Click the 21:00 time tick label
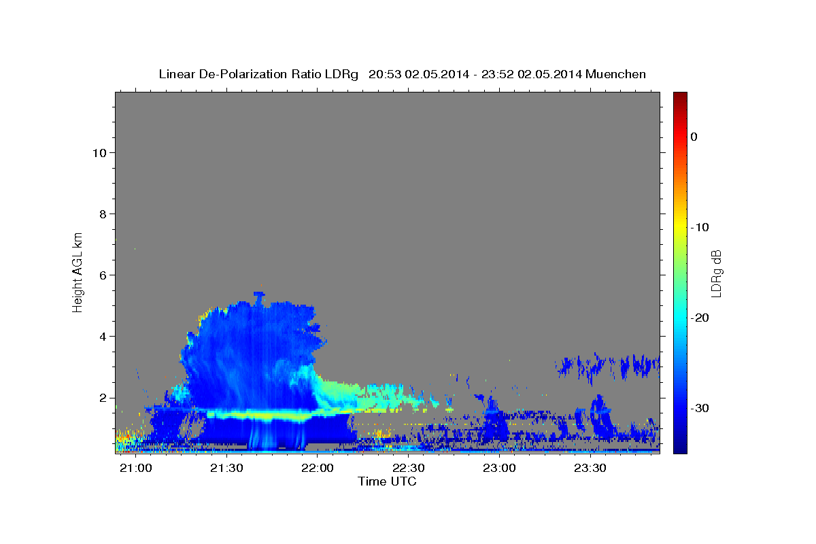Image resolution: width=816 pixels, height=544 pixels. tap(135, 469)
